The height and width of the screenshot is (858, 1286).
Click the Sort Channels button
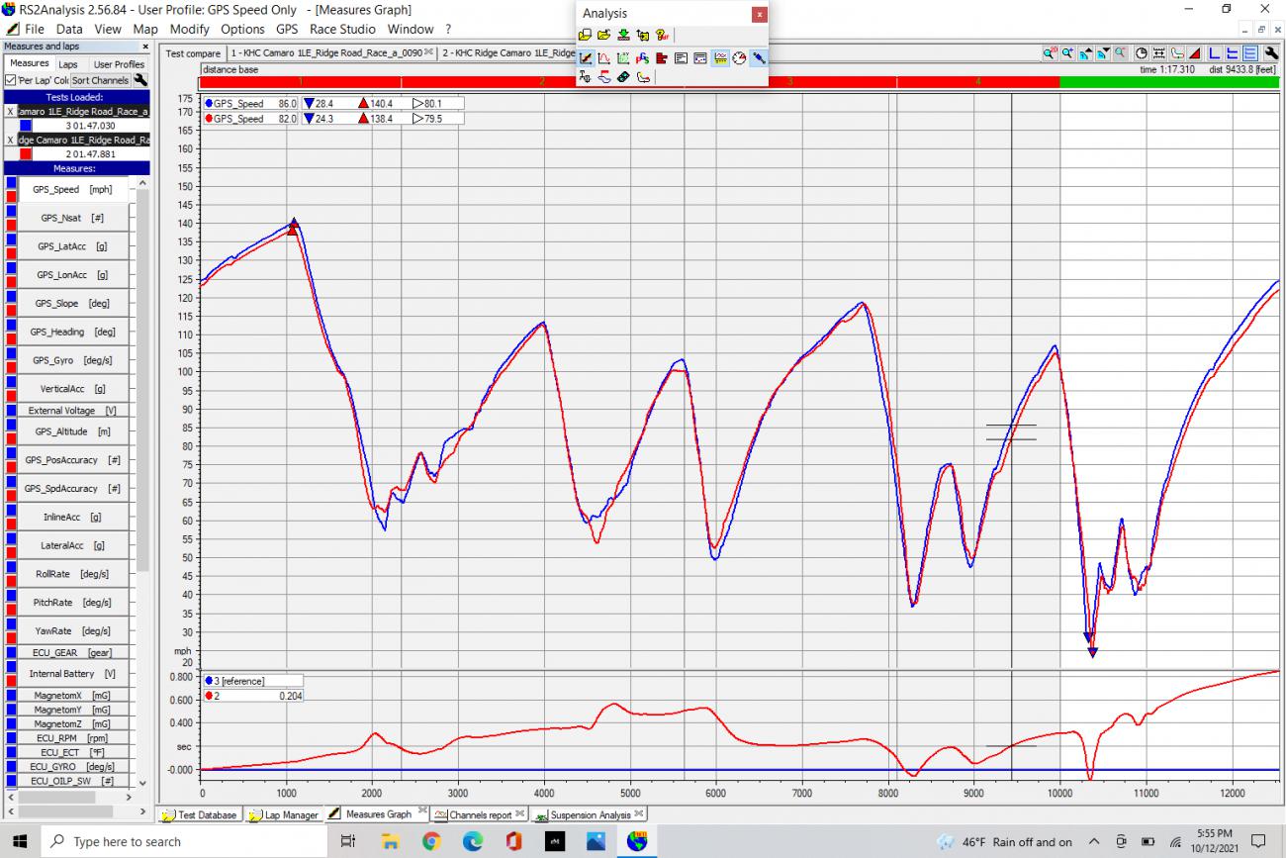coord(100,80)
